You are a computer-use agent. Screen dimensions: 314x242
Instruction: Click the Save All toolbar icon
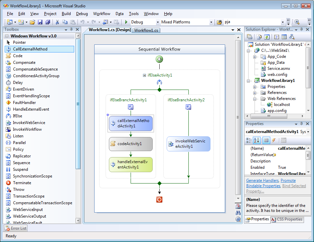48,22
